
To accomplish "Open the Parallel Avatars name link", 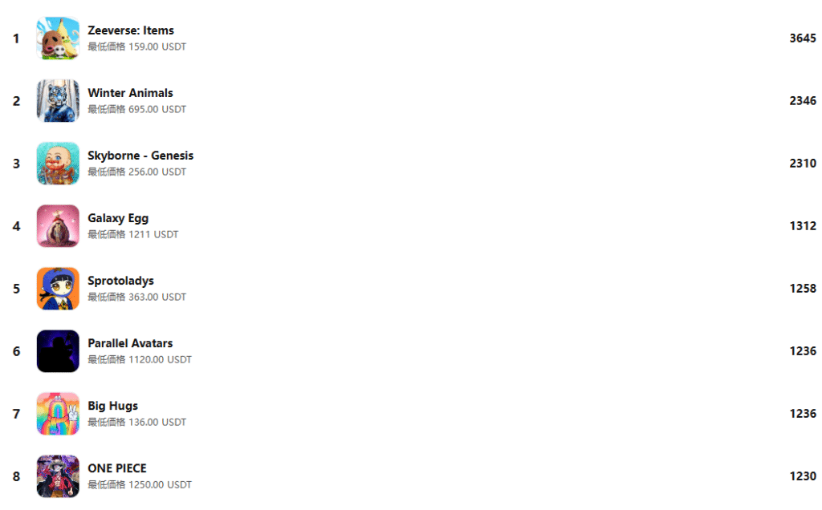I will tap(130, 343).
